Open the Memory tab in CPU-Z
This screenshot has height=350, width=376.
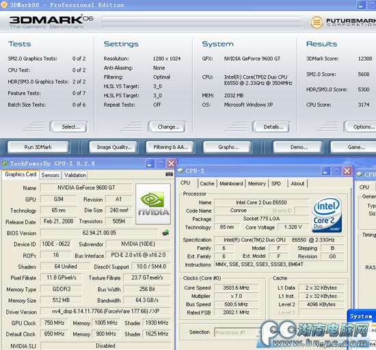click(x=257, y=184)
